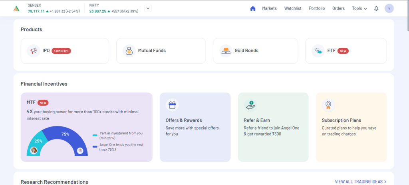
Task: Click the NIFTY change +557.35 (+2.39%)
Action: pos(125,11)
